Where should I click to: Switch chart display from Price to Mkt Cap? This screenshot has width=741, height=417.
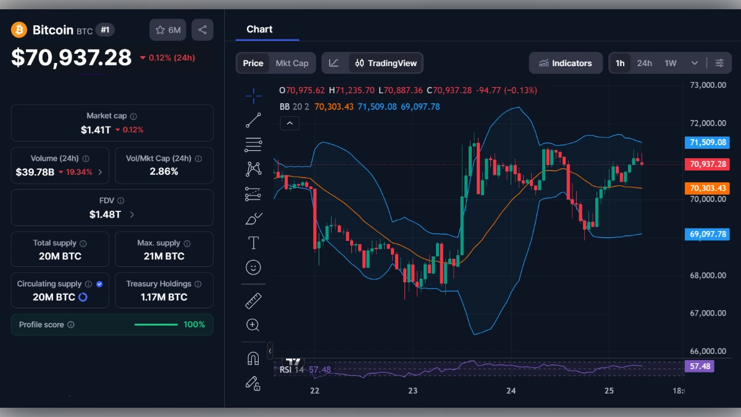tap(292, 62)
